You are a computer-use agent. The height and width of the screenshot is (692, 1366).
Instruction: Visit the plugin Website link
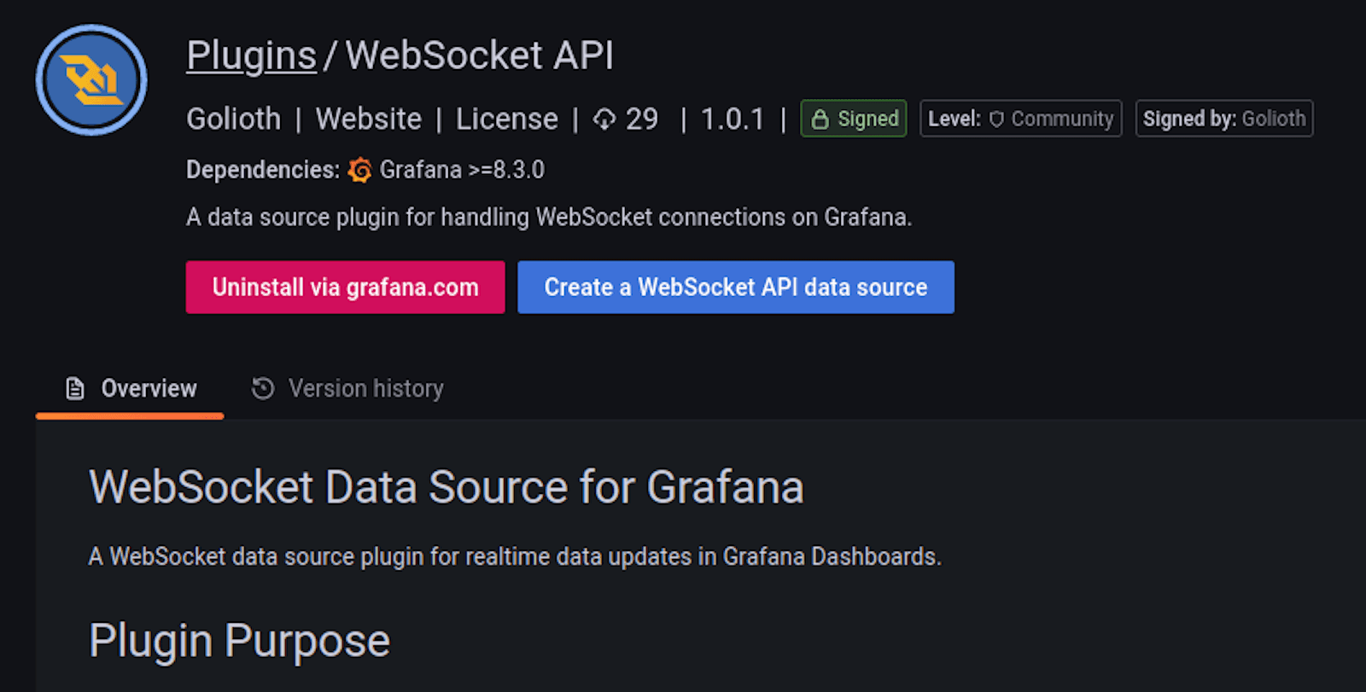[x=368, y=119]
